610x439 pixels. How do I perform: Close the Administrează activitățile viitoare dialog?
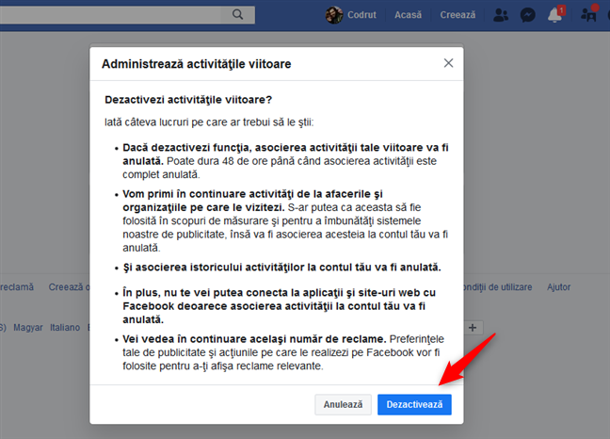pyautogui.click(x=448, y=63)
